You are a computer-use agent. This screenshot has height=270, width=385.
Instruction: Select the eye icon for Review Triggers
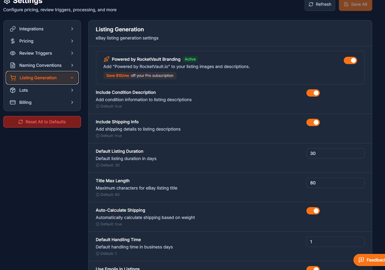13,53
